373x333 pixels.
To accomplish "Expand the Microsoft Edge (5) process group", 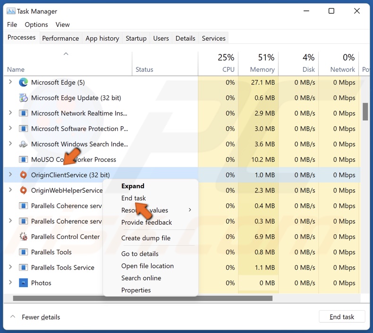I will pyautogui.click(x=10, y=82).
